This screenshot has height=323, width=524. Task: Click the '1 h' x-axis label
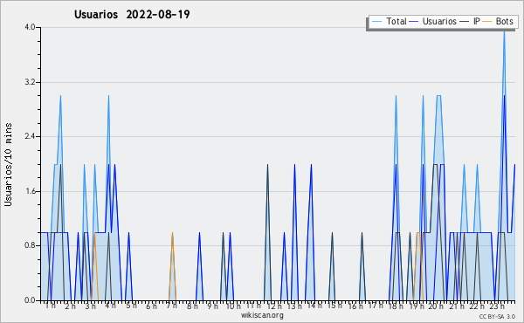pyautogui.click(x=51, y=306)
